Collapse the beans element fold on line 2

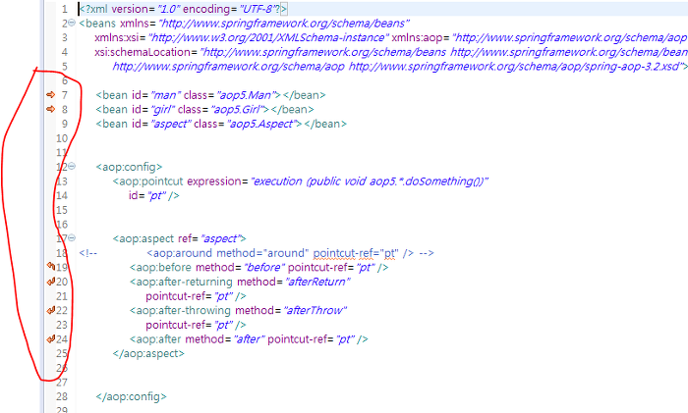(x=72, y=23)
